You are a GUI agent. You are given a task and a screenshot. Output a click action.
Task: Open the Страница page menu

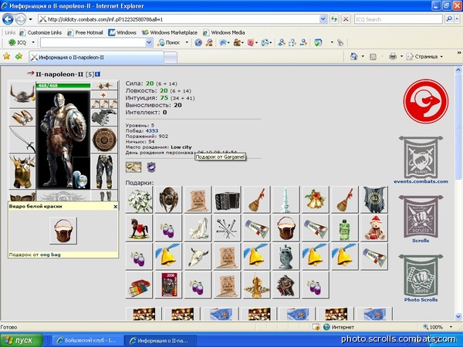pyautogui.click(x=425, y=56)
